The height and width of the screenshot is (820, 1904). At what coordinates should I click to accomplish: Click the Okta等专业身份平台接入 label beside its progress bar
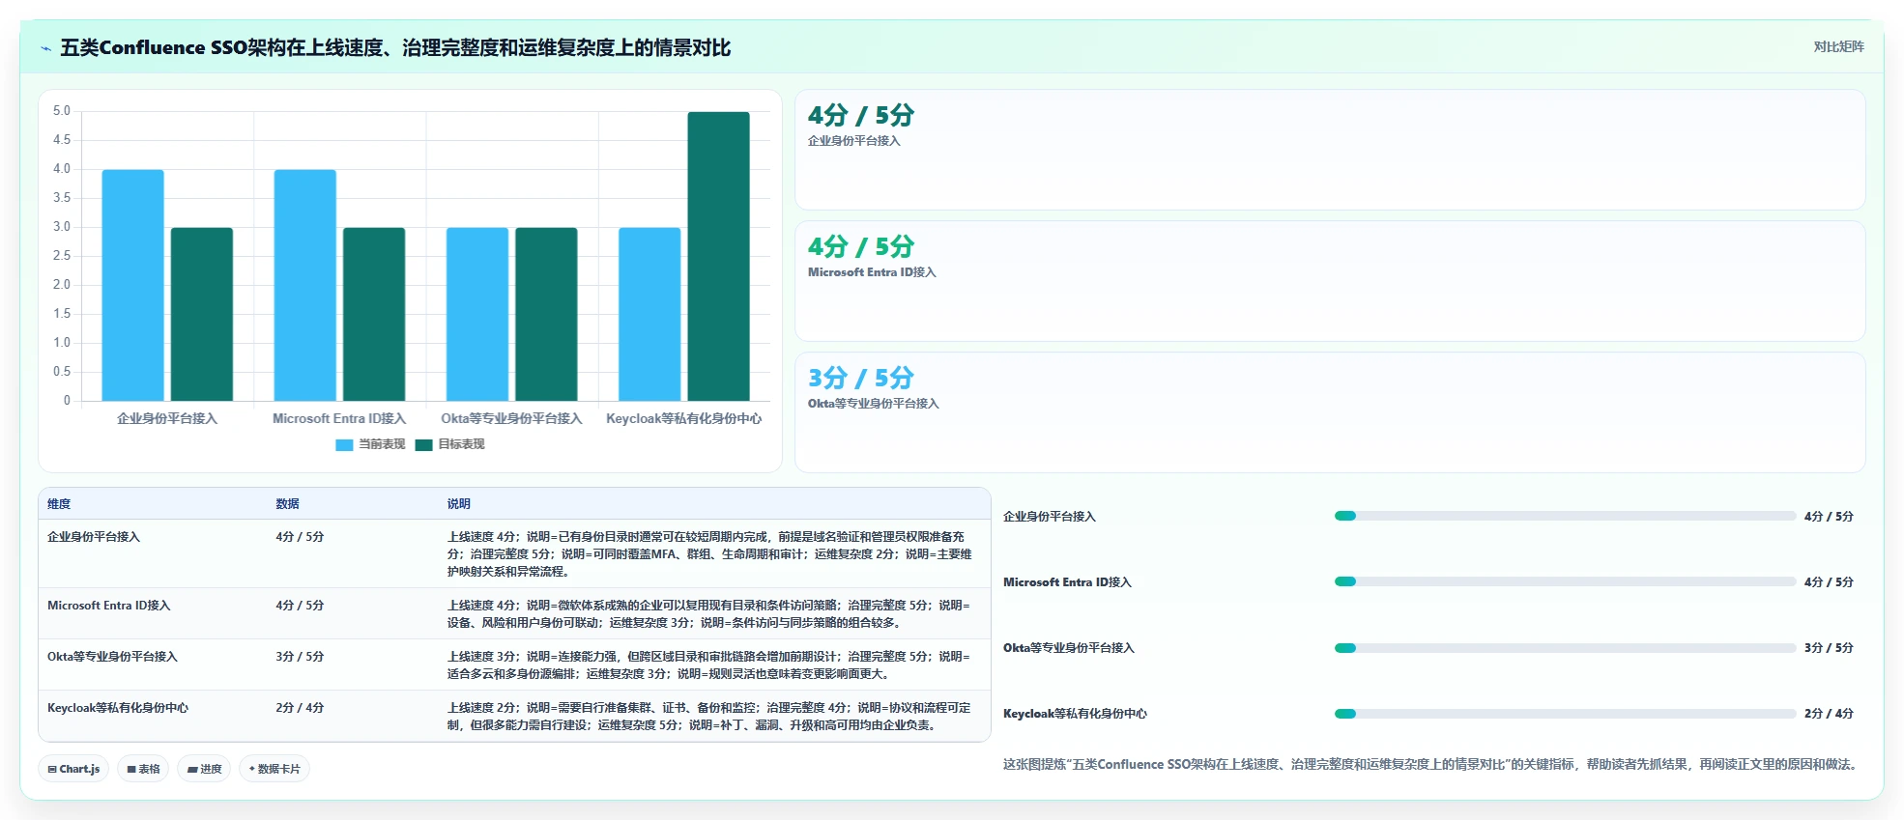(x=1069, y=648)
